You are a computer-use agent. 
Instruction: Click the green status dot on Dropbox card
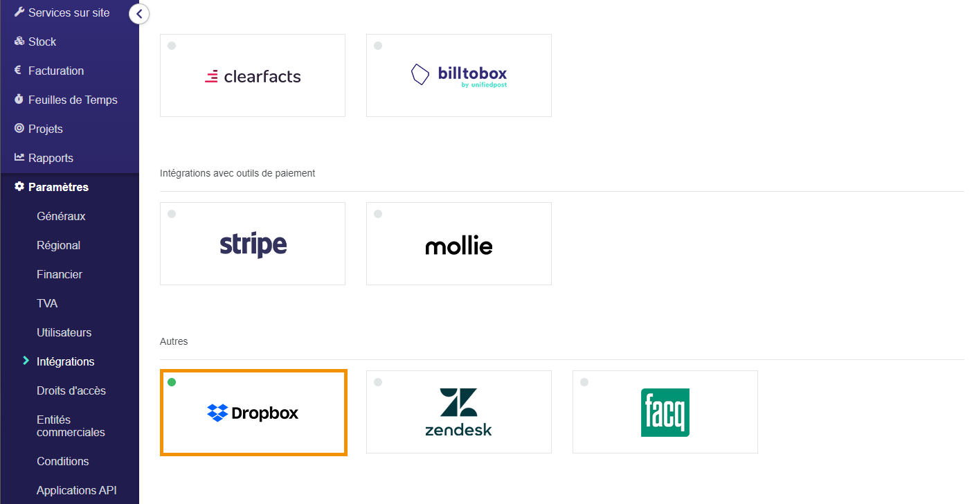coord(172,382)
